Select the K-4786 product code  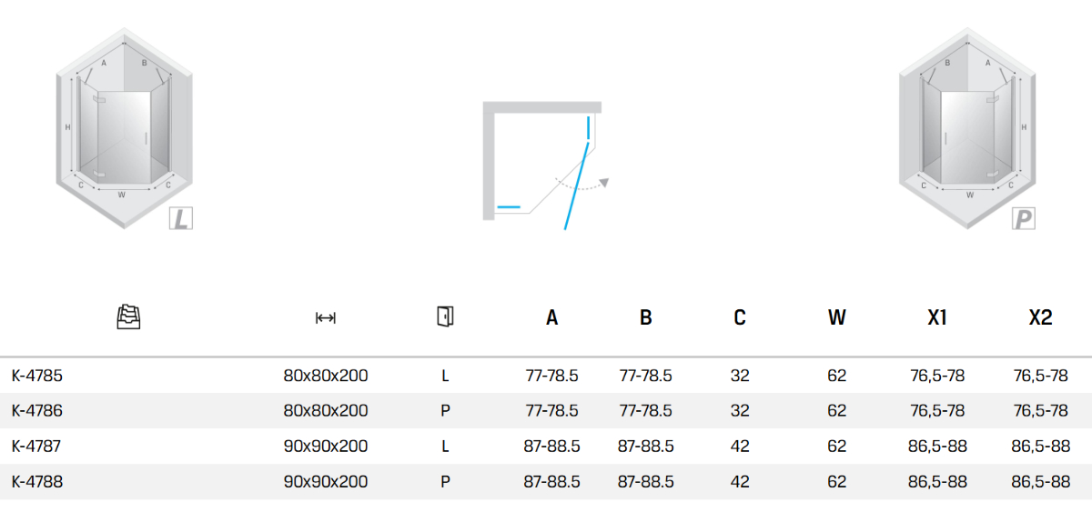tap(36, 410)
